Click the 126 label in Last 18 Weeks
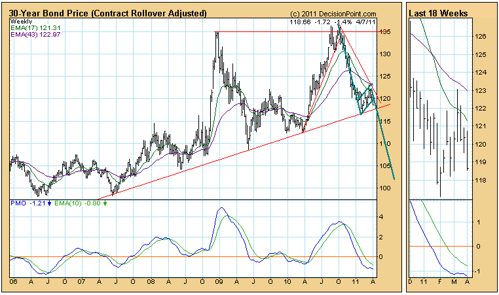499x295 pixels. click(480, 37)
